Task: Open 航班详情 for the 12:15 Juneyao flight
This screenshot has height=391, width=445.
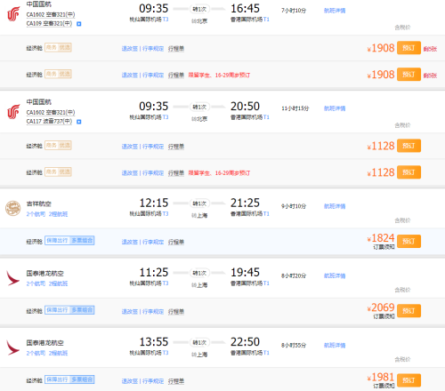Action: 335,206
